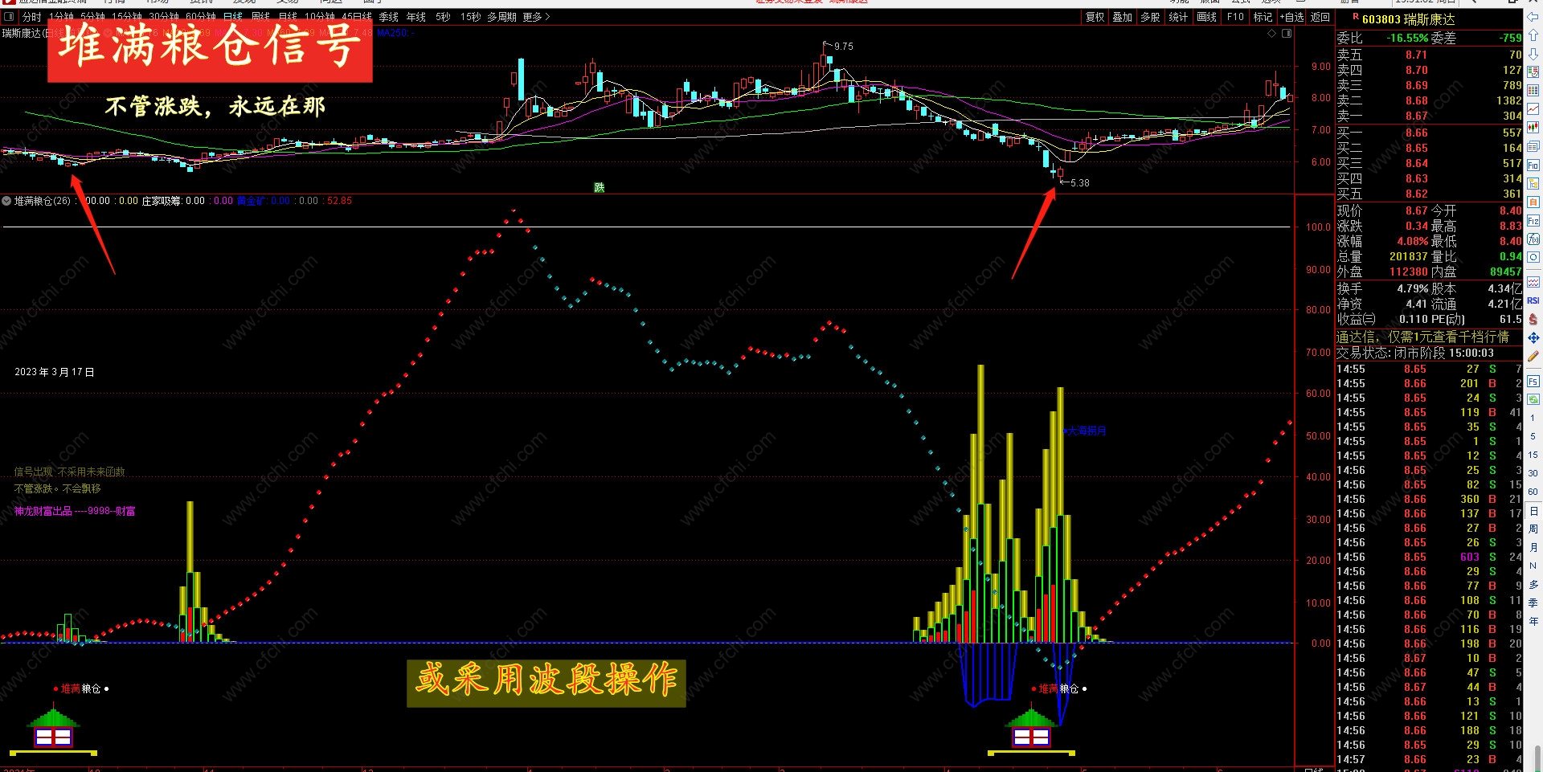Image resolution: width=1543 pixels, height=772 pixels.
Task: Click the 堆满粮仓 indicator circle icon
Action: point(6,201)
